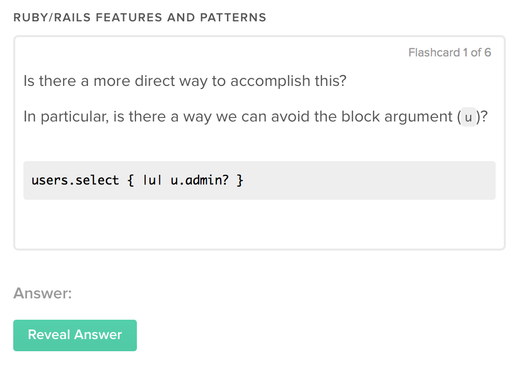
Task: Click the words "block argument" in the question
Action: (396, 117)
